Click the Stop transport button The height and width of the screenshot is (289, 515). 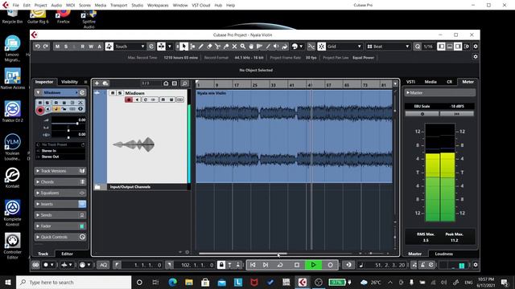297,265
